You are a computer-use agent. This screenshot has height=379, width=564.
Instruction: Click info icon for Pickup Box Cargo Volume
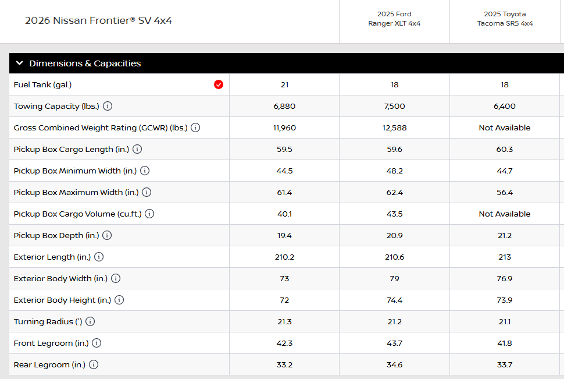tap(149, 214)
